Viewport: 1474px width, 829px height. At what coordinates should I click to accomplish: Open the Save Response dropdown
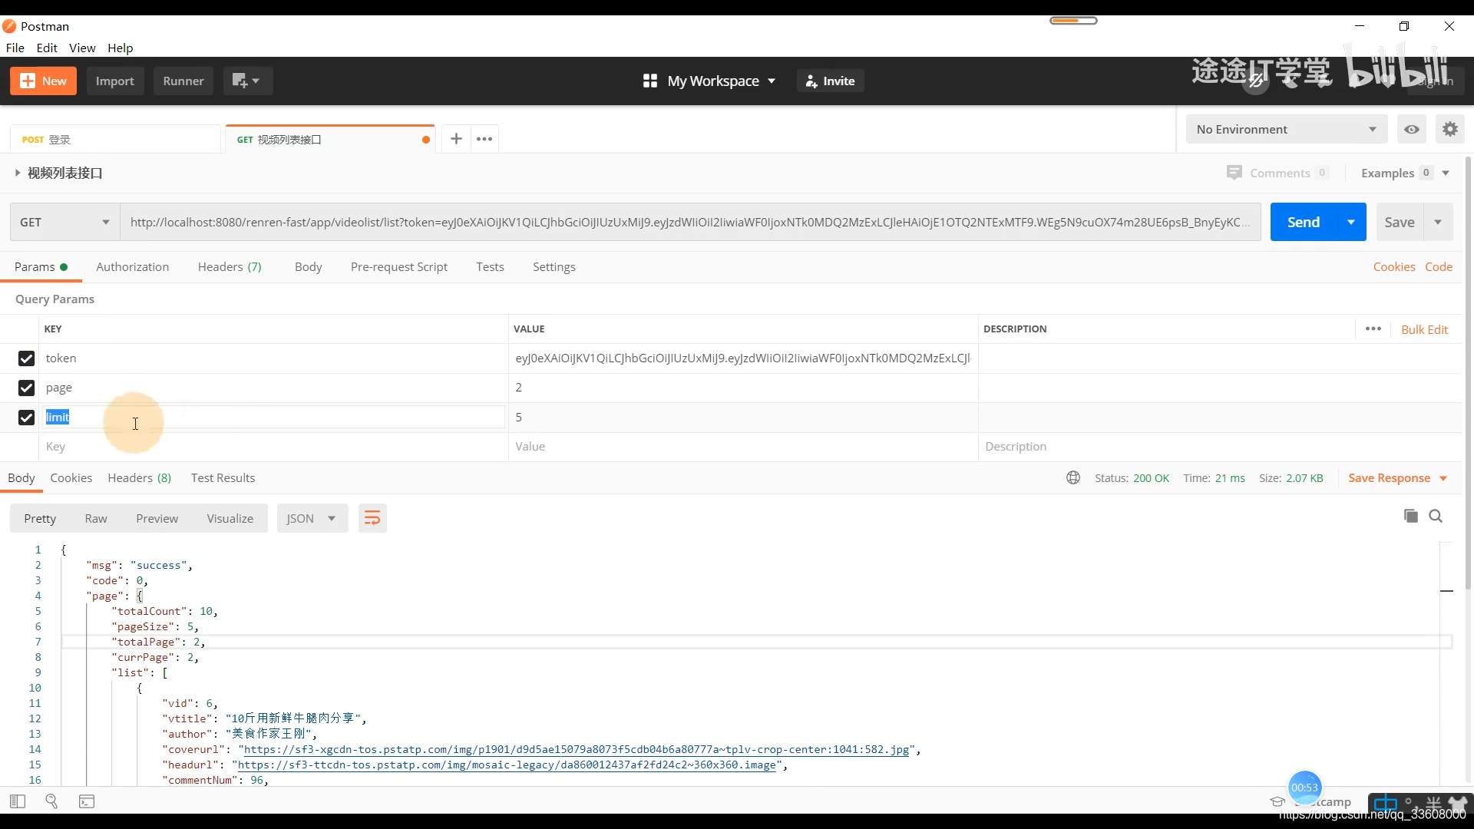pyautogui.click(x=1397, y=477)
